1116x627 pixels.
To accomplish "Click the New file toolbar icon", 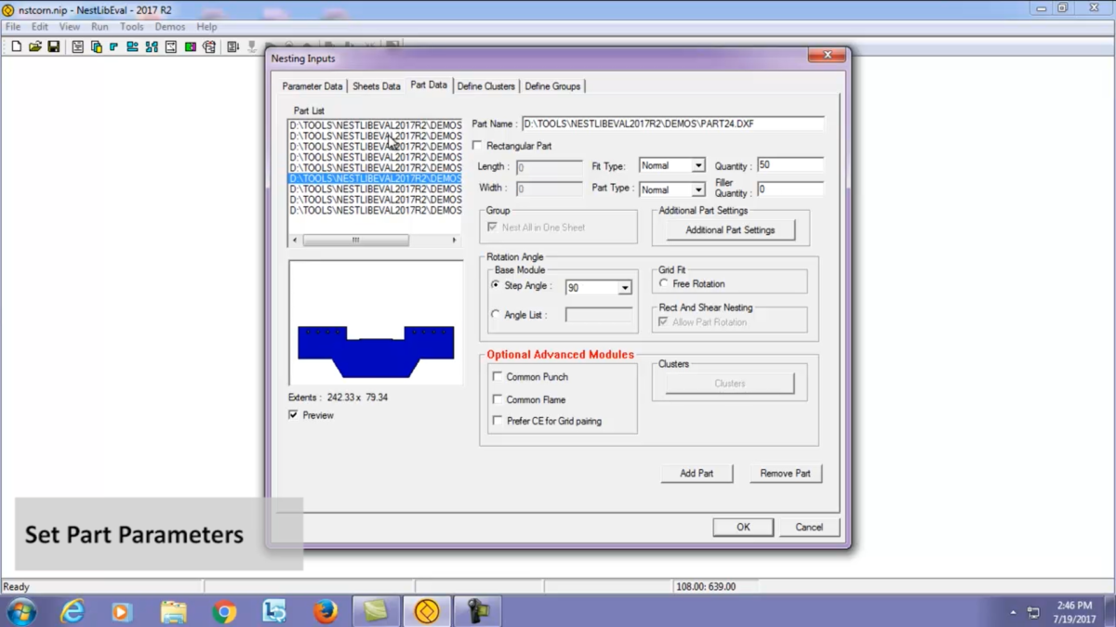I will (x=16, y=46).
